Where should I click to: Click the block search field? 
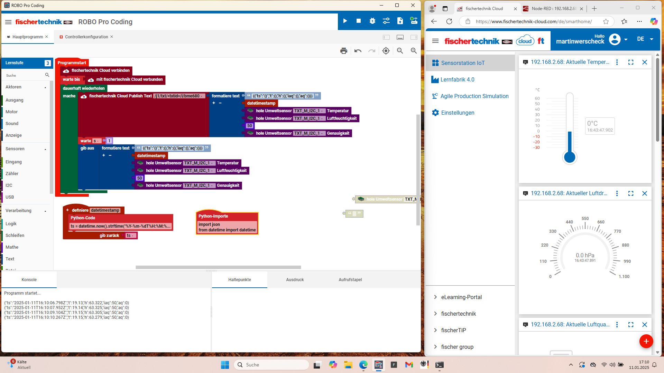pyautogui.click(x=24, y=75)
